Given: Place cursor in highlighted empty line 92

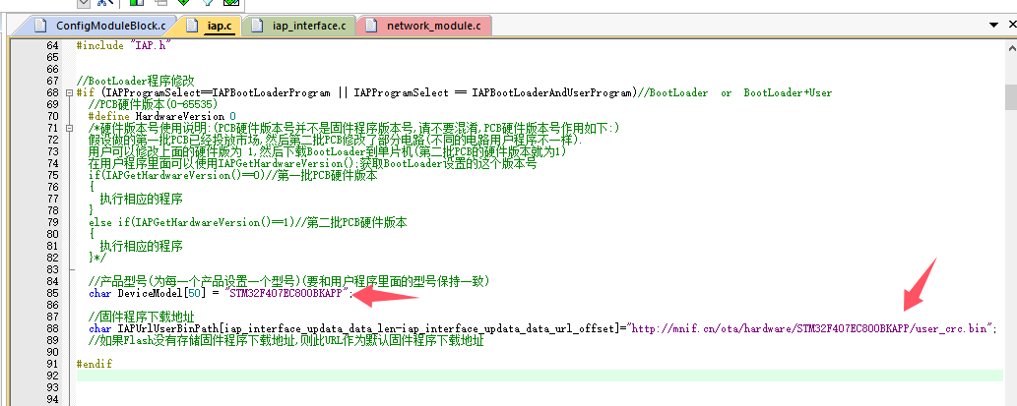Looking at the screenshot, I should coord(540,376).
